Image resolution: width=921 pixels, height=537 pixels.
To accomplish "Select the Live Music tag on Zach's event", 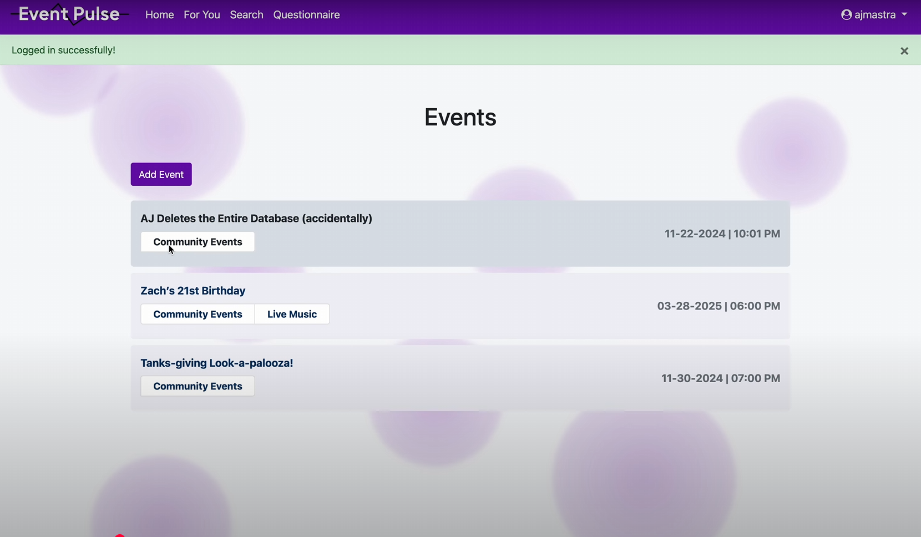I will (x=292, y=313).
